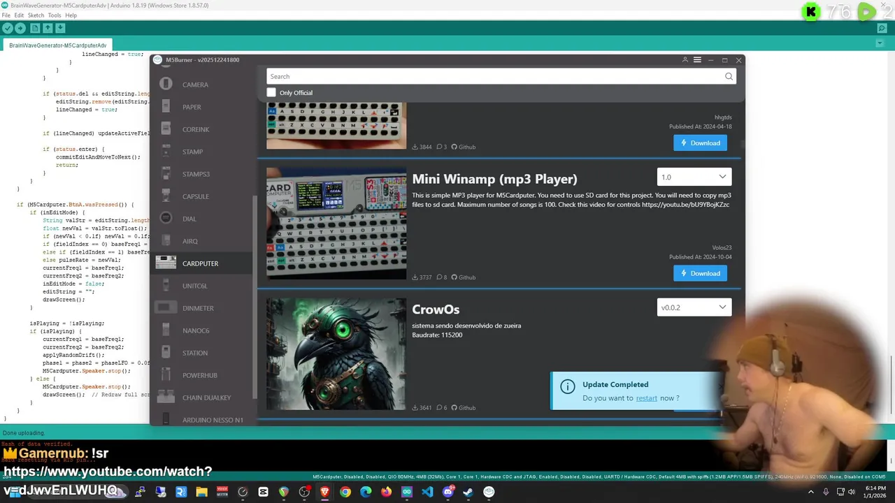895x503 pixels.
Task: Click the Mini Winamp cardputer thumbnail
Action: 336,224
